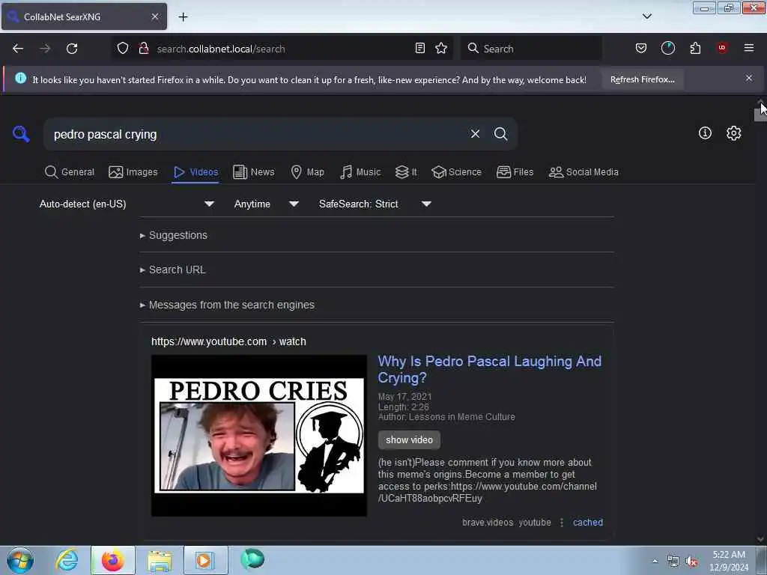Go back using the browser back arrow
Viewport: 767px width, 575px height.
point(18,49)
